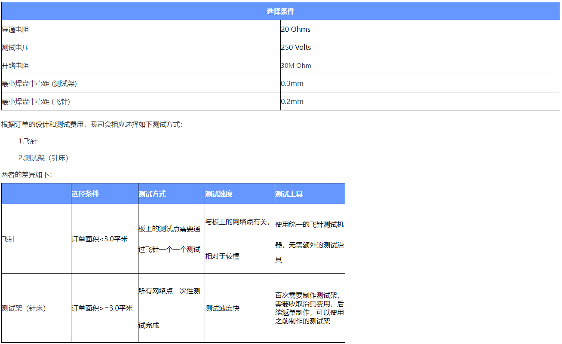This screenshot has width=562, height=344.
Task: Select the 订单面积>=3.0平米 cell
Action: click(x=102, y=308)
